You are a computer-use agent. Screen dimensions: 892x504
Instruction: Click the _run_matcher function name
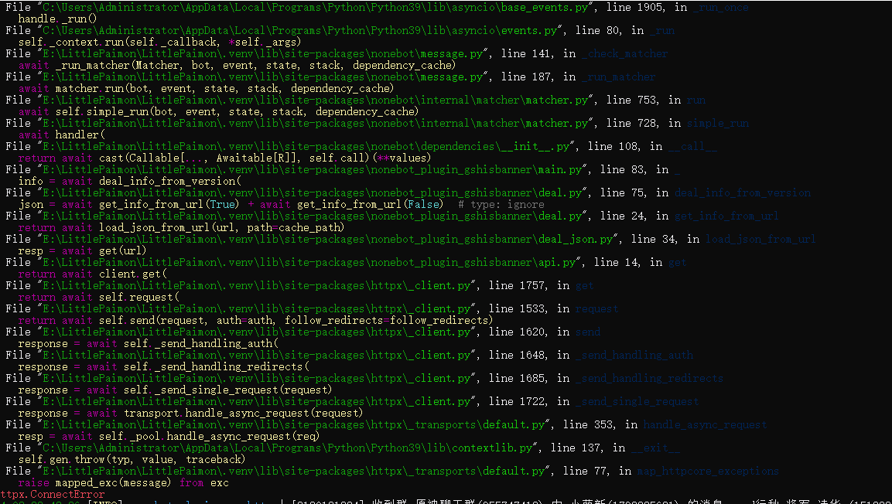click(x=619, y=76)
